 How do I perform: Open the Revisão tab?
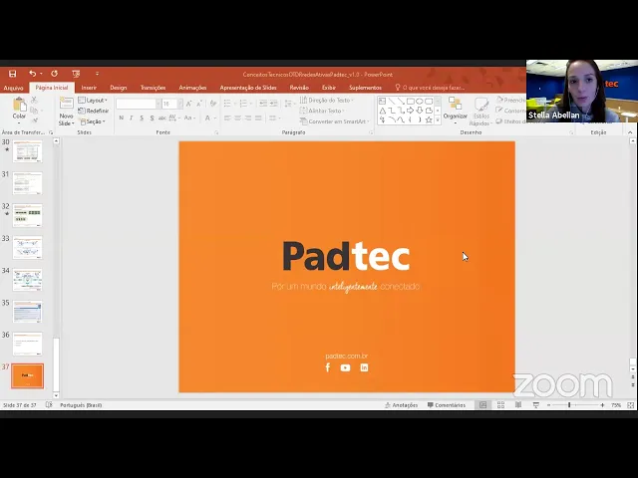click(299, 88)
